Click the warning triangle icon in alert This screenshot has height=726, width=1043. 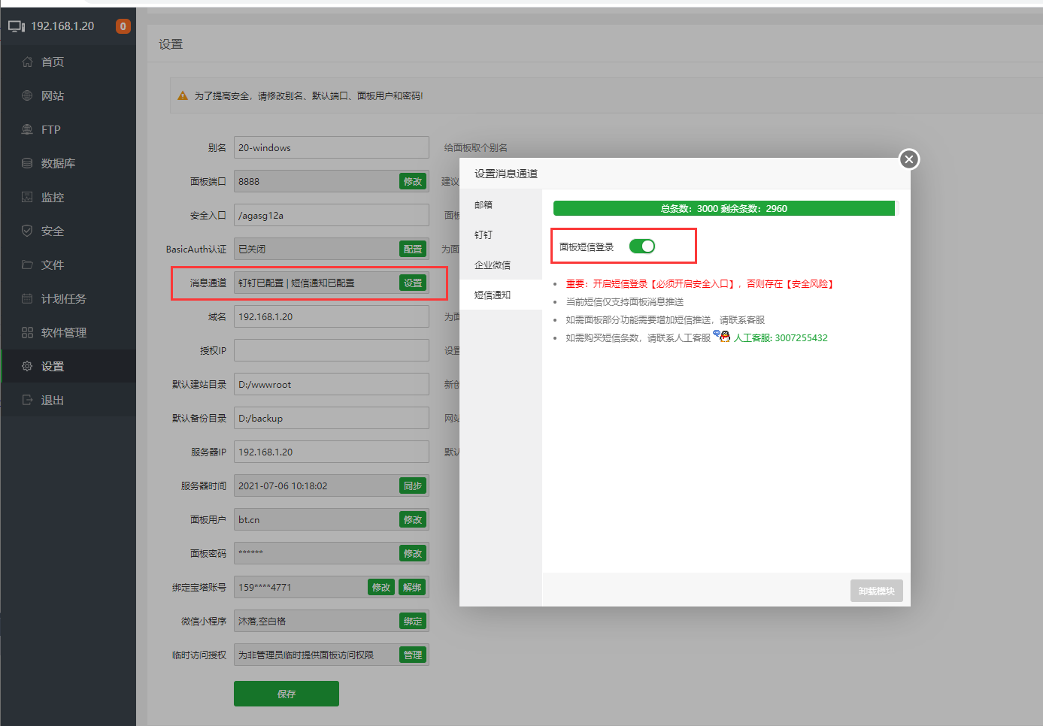(183, 95)
